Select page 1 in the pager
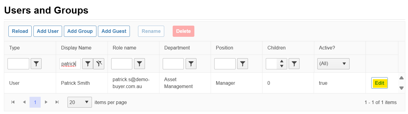The image size is (408, 114). click(35, 102)
